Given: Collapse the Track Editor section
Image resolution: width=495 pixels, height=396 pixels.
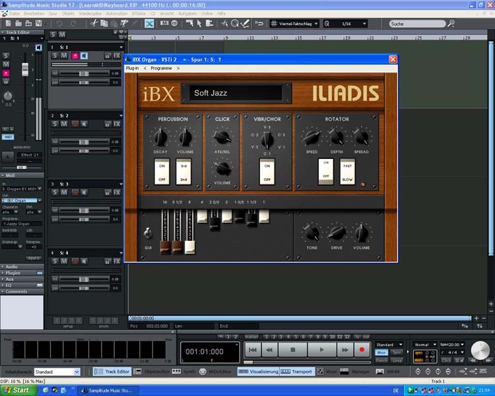Looking at the screenshot, I should coord(3,32).
